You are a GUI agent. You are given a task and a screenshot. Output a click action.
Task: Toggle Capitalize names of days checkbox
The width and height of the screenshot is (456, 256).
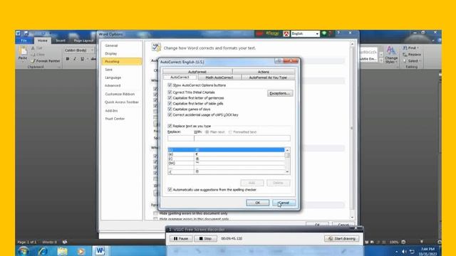pos(170,109)
